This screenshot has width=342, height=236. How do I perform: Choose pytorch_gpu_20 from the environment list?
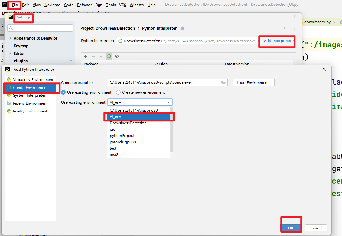point(138,142)
